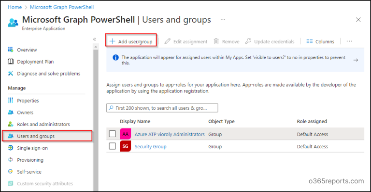
Task: Click Edit assignment label
Action: coord(190,42)
